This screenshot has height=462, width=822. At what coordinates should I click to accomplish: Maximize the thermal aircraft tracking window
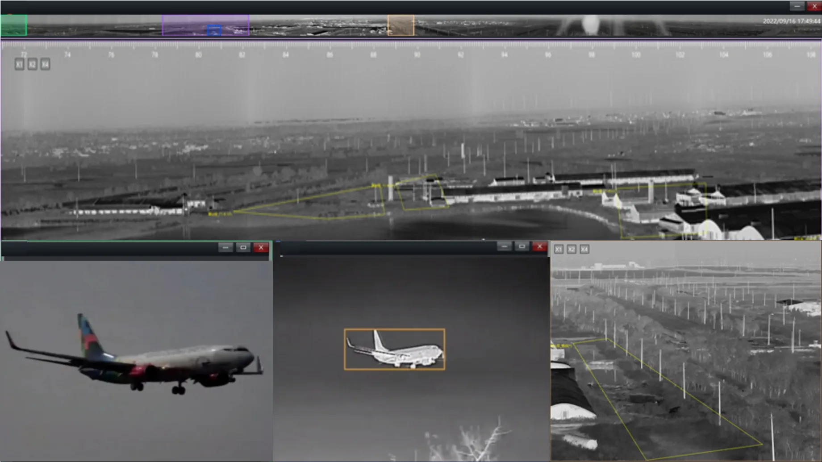(x=522, y=246)
